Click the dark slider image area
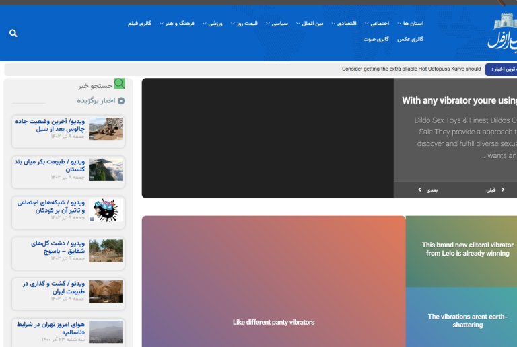This screenshot has width=517, height=347. point(268,139)
